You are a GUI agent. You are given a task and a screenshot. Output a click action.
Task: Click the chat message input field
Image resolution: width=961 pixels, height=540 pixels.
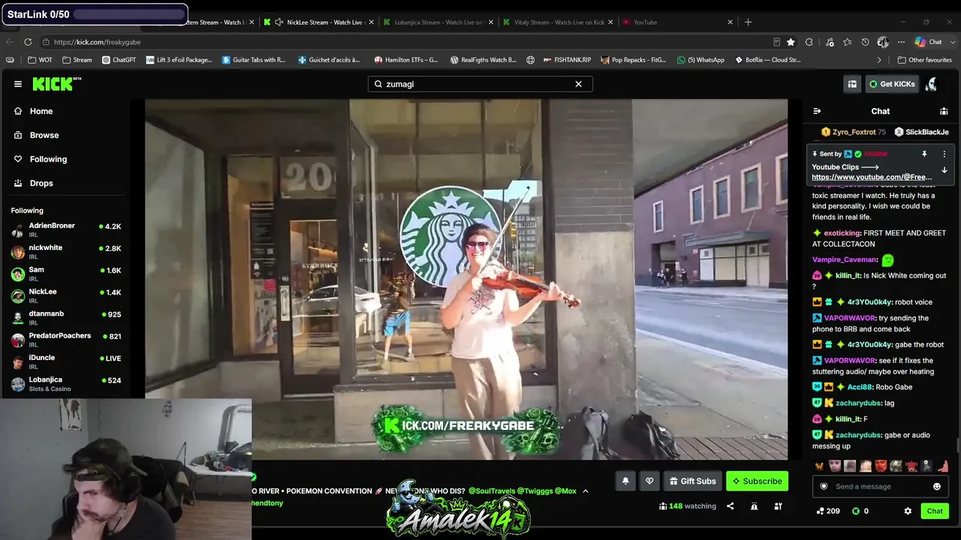pyautogui.click(x=878, y=487)
